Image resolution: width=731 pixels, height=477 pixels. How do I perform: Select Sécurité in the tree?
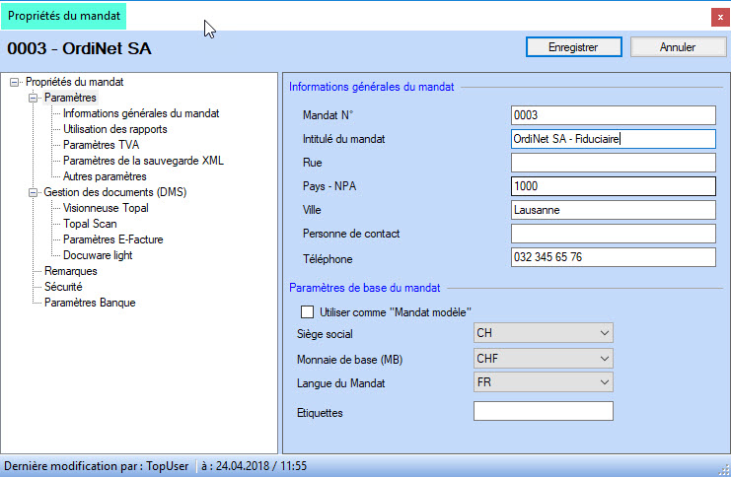[63, 287]
